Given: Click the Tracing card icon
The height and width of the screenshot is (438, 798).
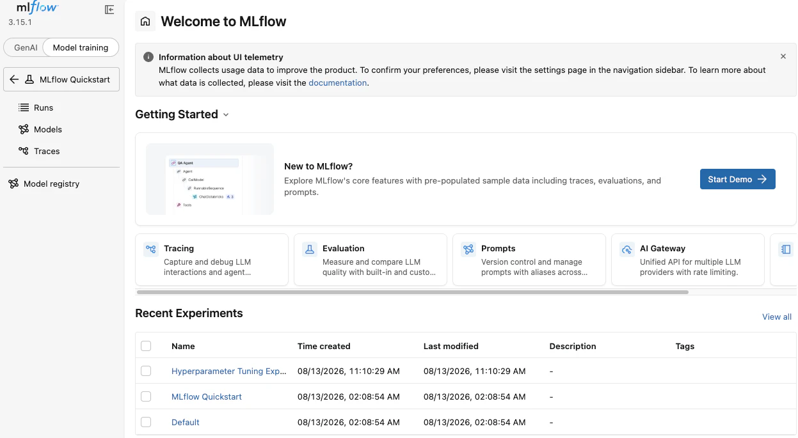Looking at the screenshot, I should click(x=151, y=249).
